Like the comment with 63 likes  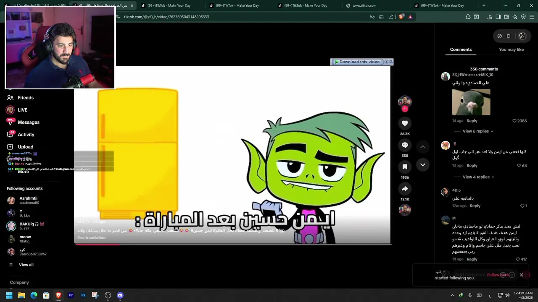[519, 166]
